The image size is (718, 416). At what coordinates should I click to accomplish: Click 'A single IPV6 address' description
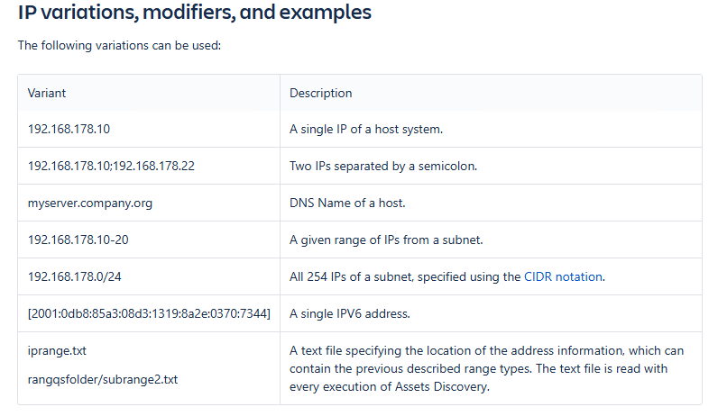tap(351, 313)
